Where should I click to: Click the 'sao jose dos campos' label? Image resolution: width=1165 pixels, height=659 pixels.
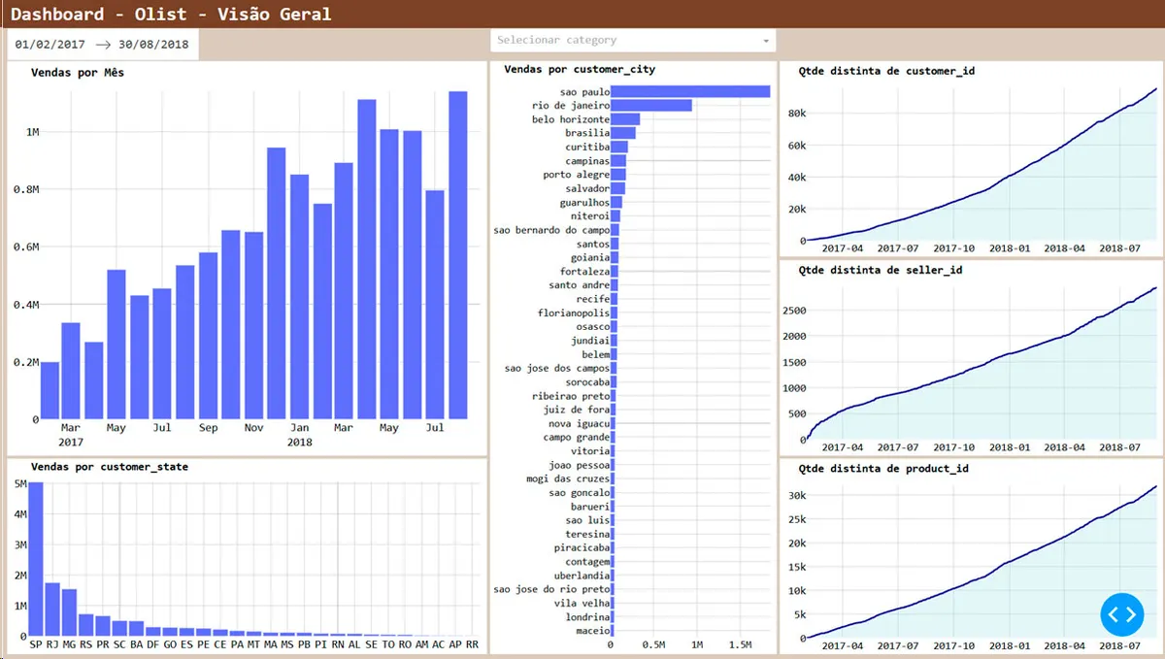coord(557,369)
